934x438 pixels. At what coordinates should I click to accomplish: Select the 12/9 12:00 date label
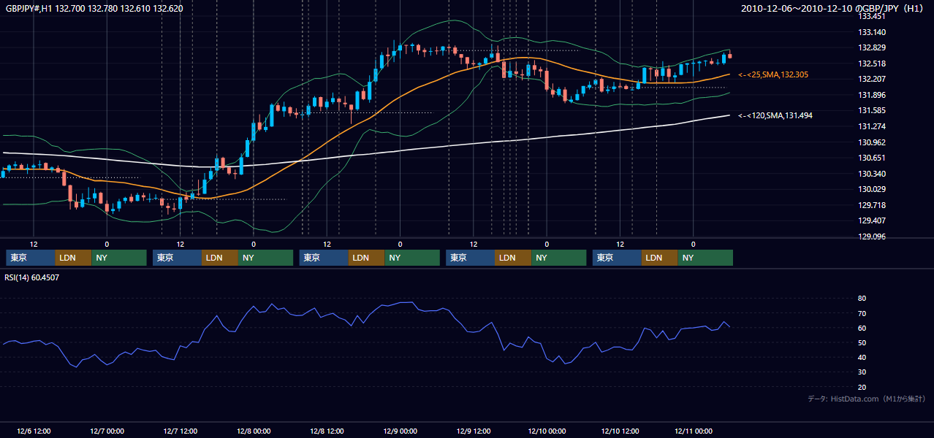pyautogui.click(x=474, y=431)
